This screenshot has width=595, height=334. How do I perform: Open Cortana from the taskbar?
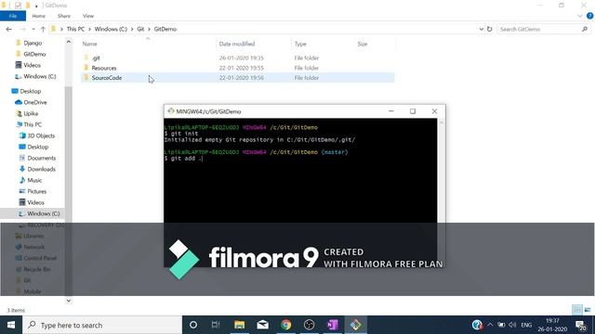(x=193, y=325)
